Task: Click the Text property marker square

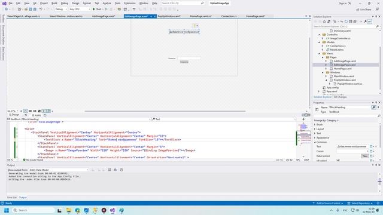Action: (x=371, y=146)
